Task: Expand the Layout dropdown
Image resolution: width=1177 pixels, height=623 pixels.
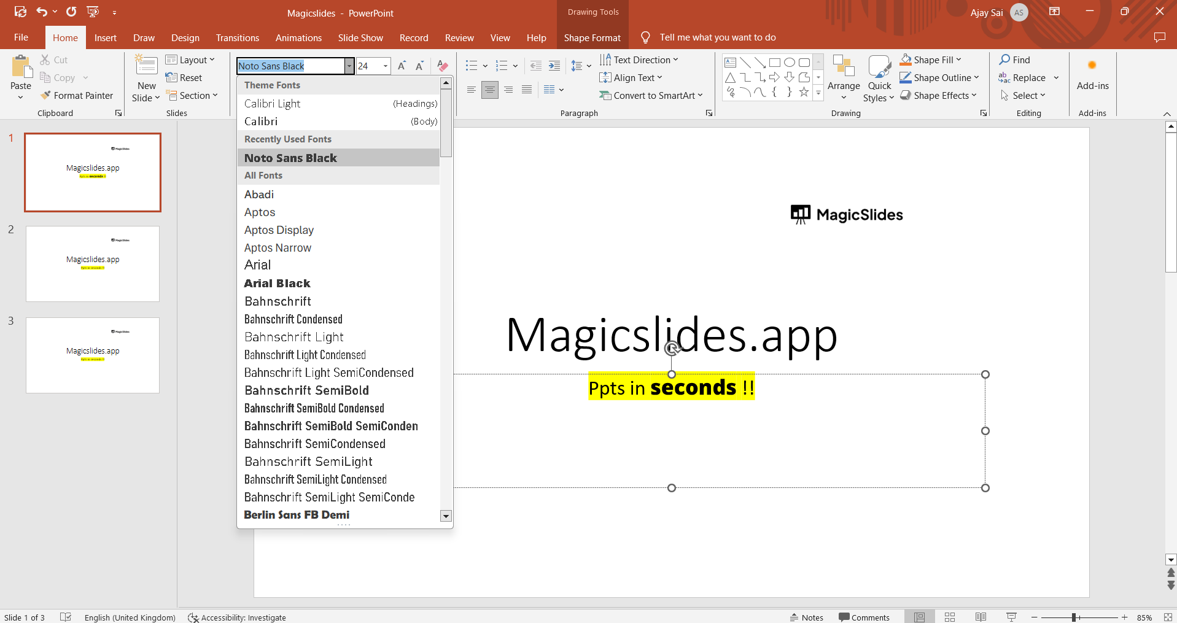Action: [190, 60]
